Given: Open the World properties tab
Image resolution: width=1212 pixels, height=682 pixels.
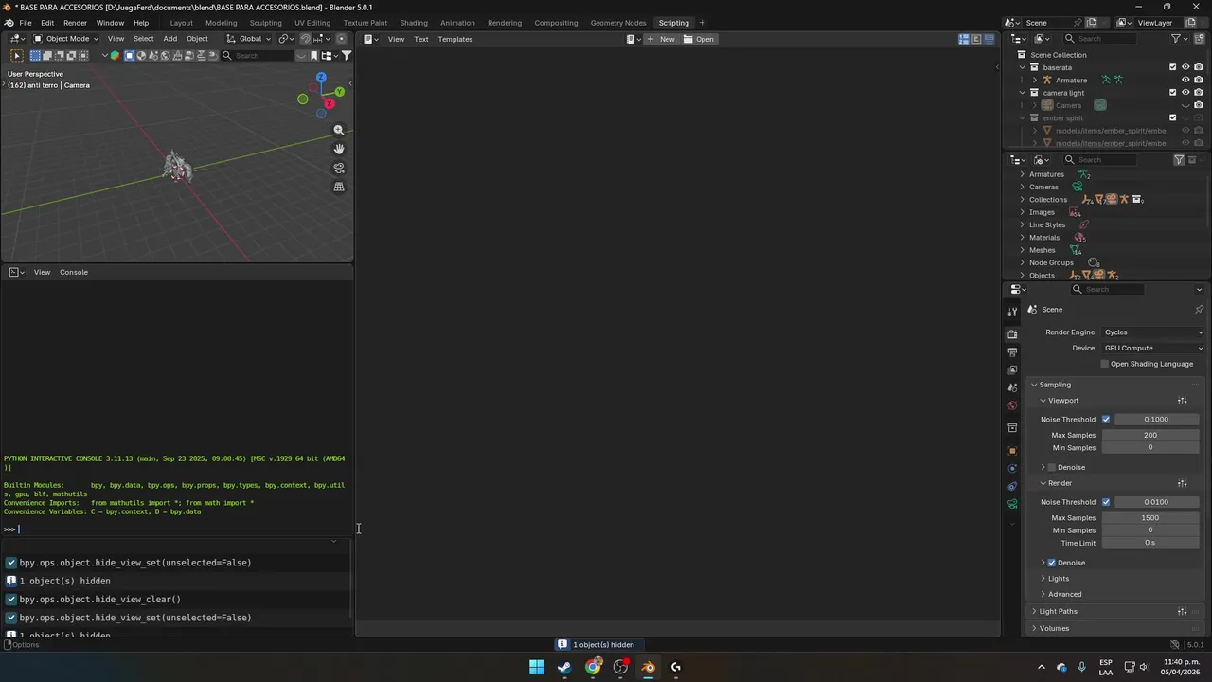Looking at the screenshot, I should [1012, 406].
